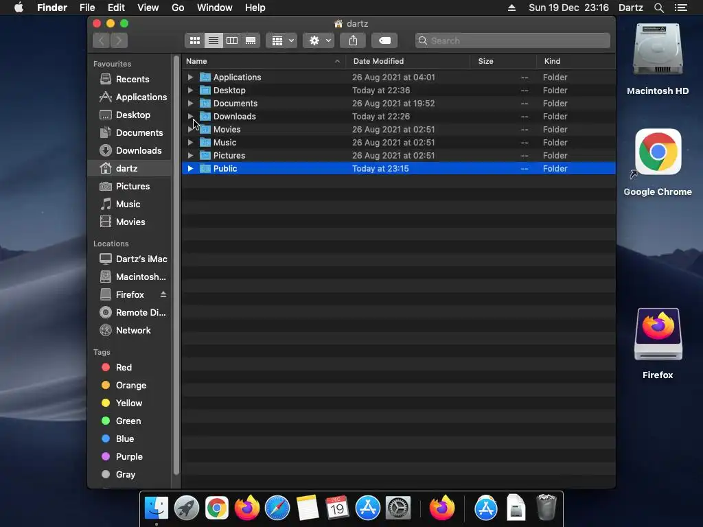Image resolution: width=703 pixels, height=527 pixels.
Task: Switch to icon view in toolbar
Action: click(194, 40)
